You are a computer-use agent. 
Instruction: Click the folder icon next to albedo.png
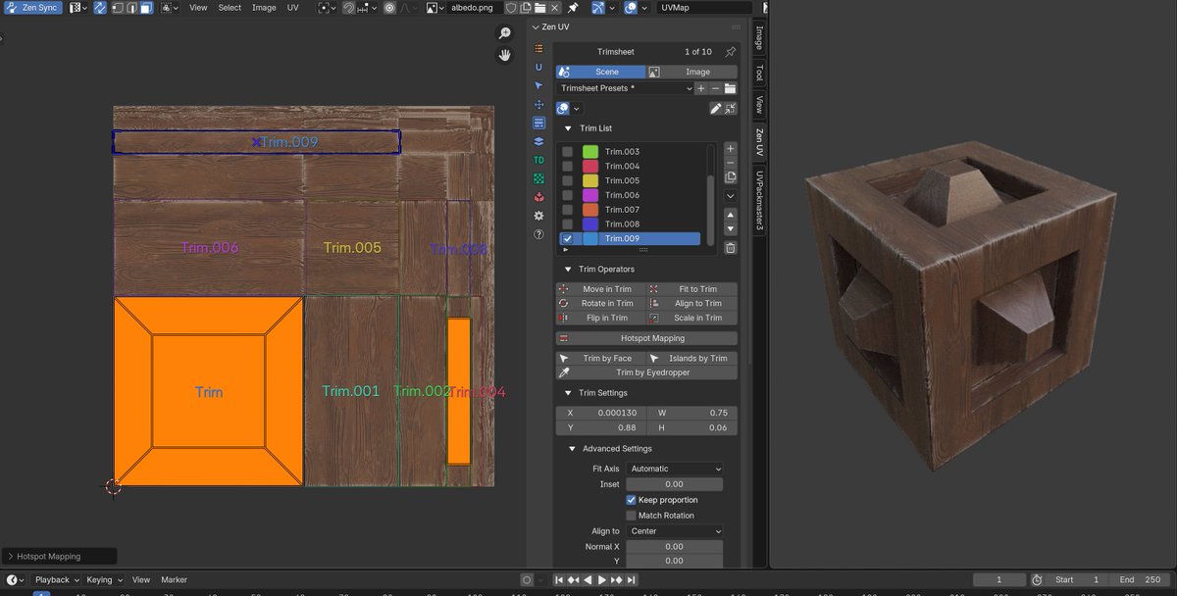tap(539, 7)
